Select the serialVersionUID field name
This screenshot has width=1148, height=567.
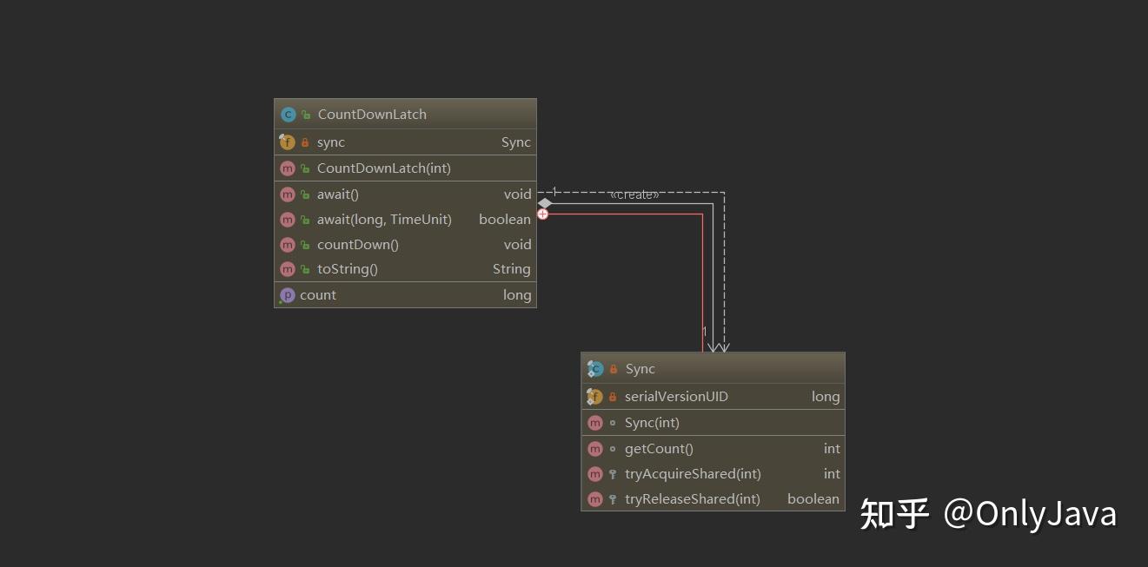coord(676,397)
